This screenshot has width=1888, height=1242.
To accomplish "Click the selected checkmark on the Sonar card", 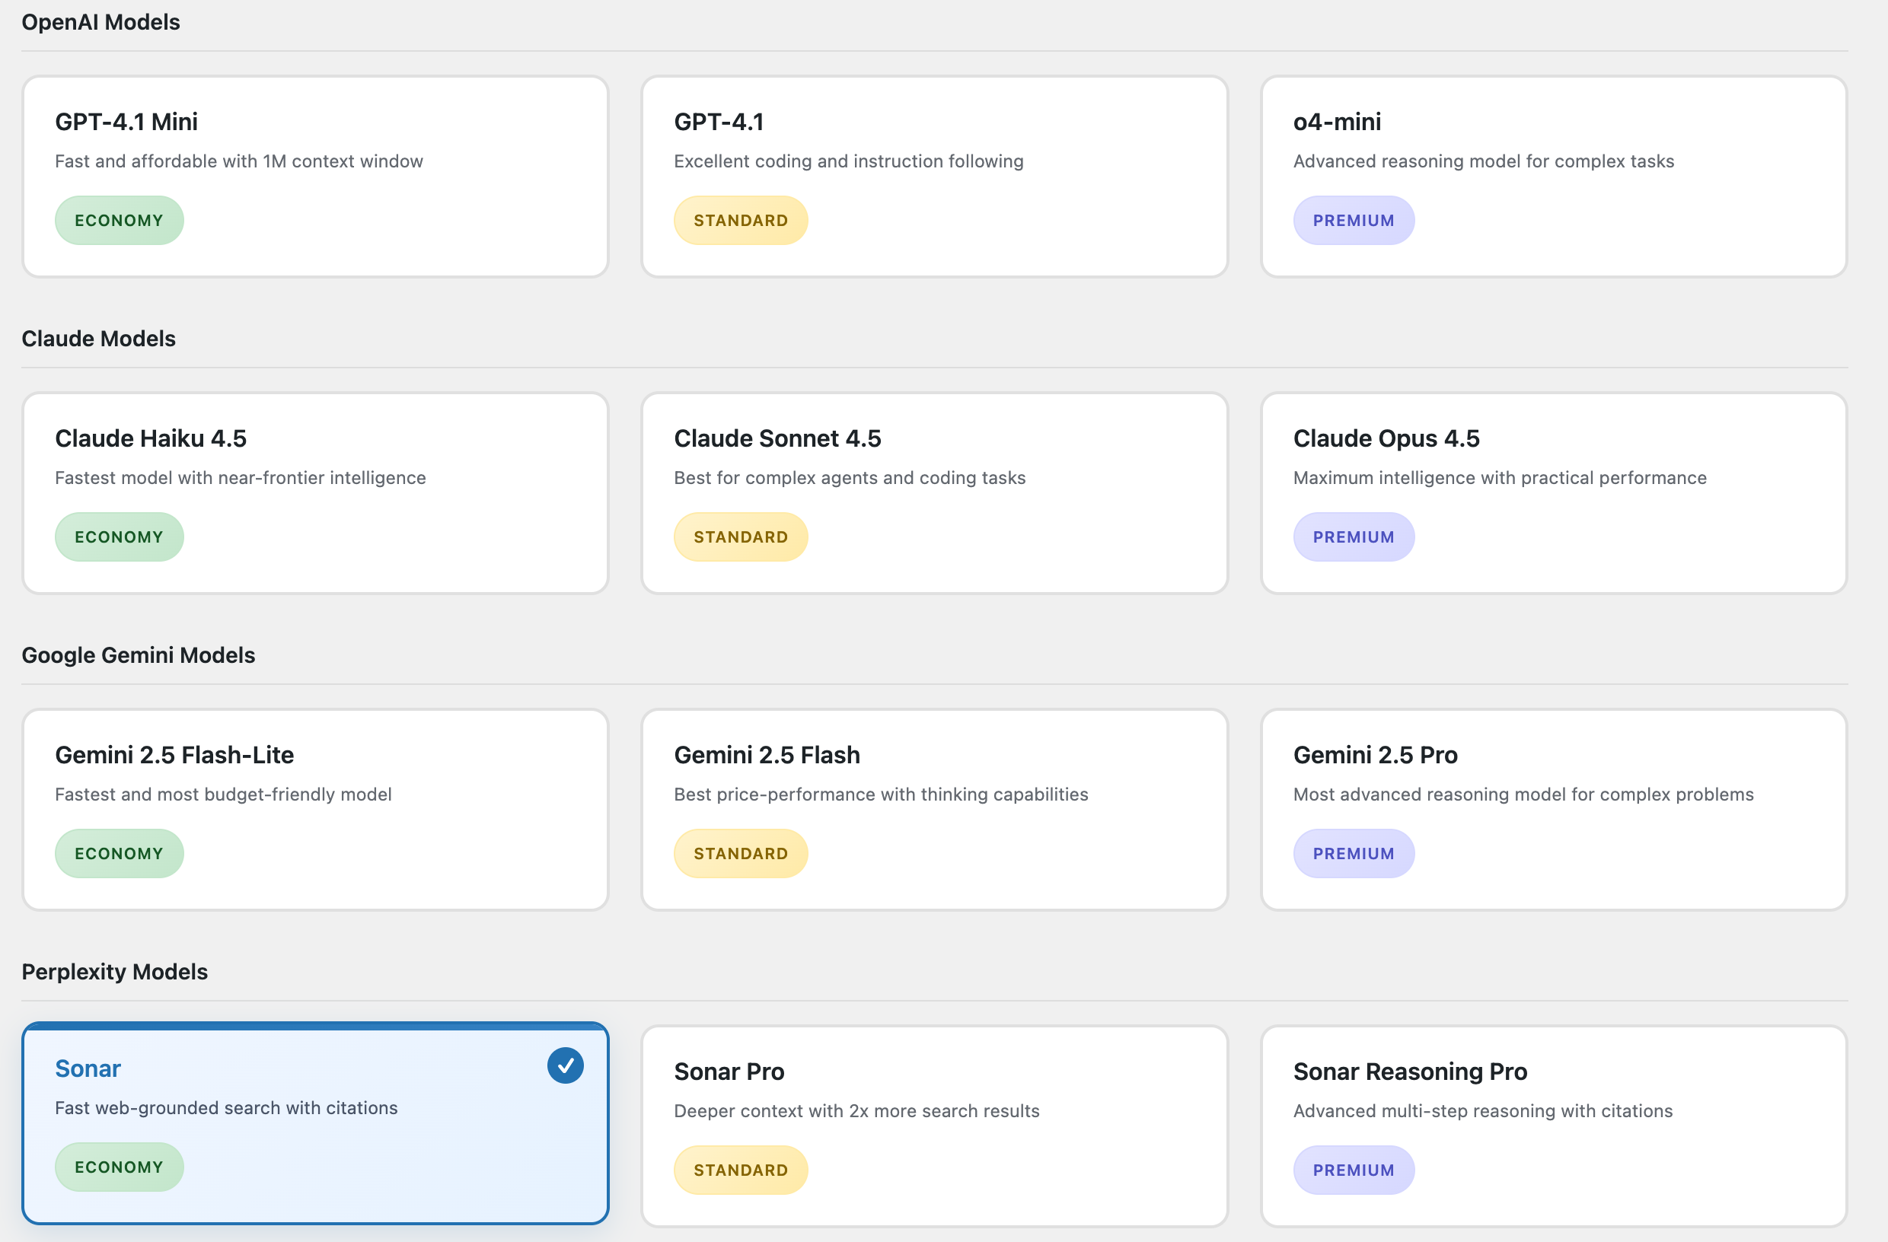I will (565, 1065).
